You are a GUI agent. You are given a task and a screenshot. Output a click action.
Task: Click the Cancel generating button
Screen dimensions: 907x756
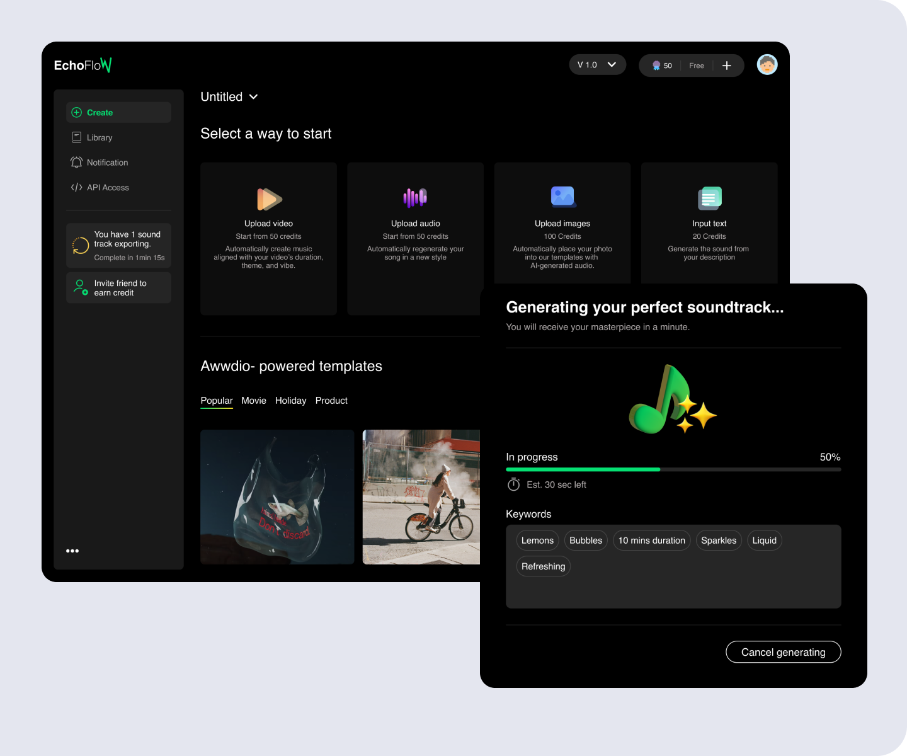[783, 652]
